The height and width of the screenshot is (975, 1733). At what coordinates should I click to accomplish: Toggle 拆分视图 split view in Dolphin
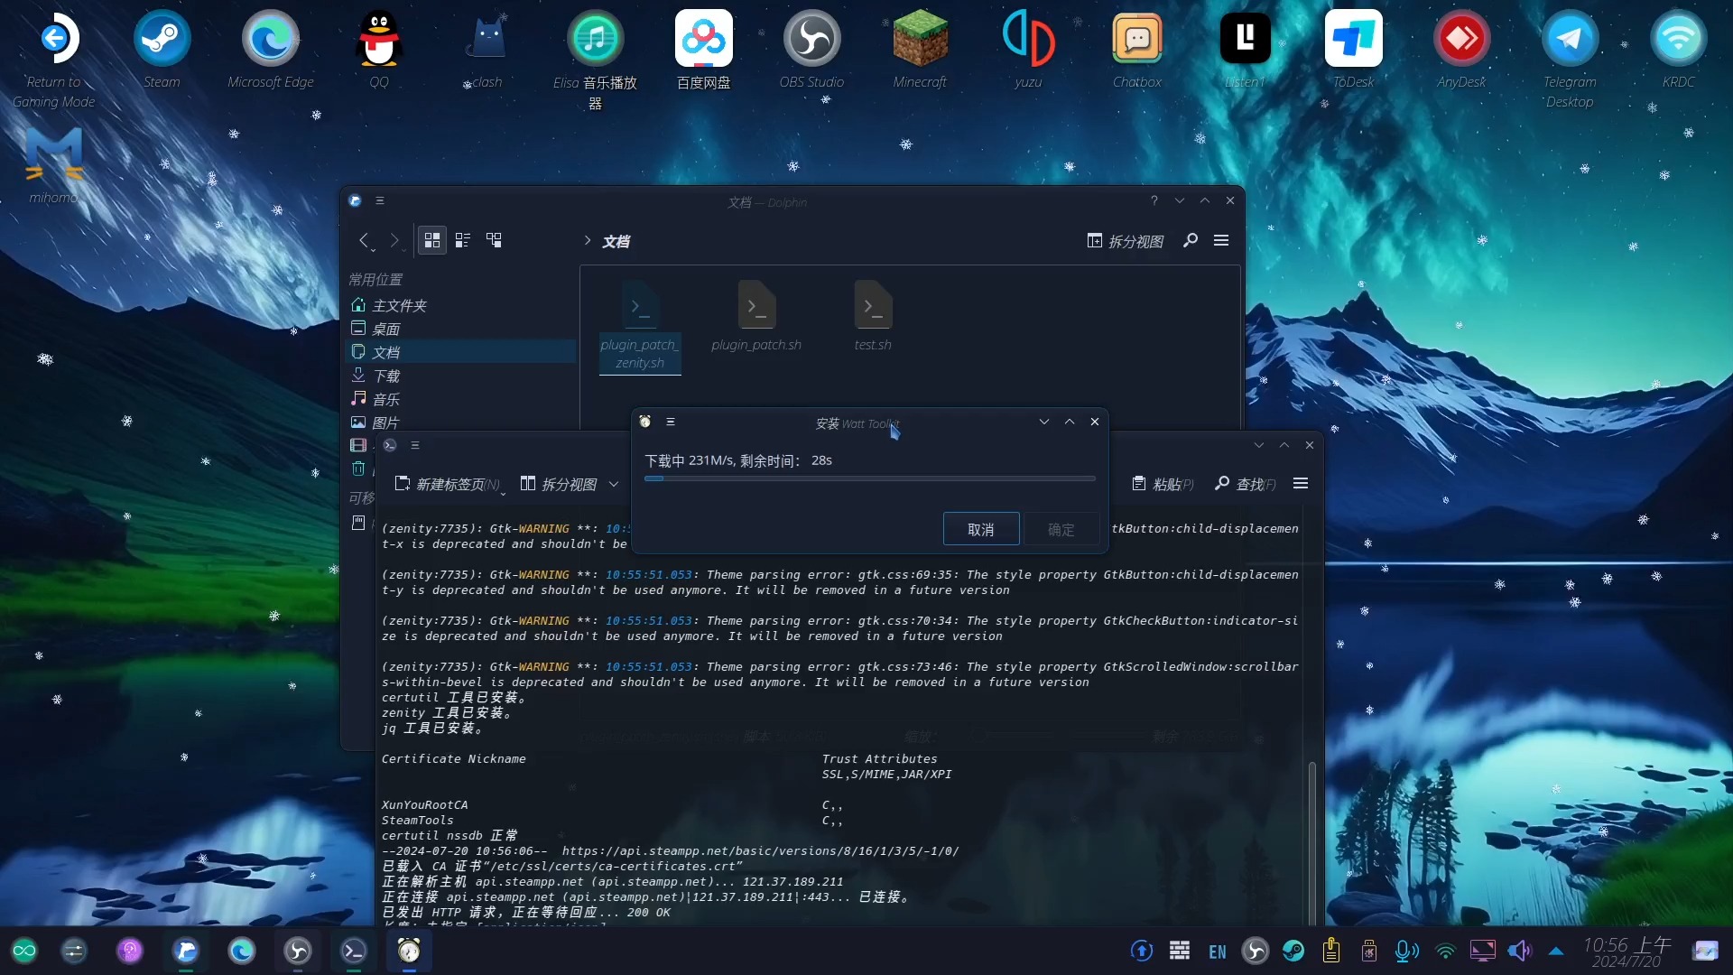pyautogui.click(x=1125, y=240)
